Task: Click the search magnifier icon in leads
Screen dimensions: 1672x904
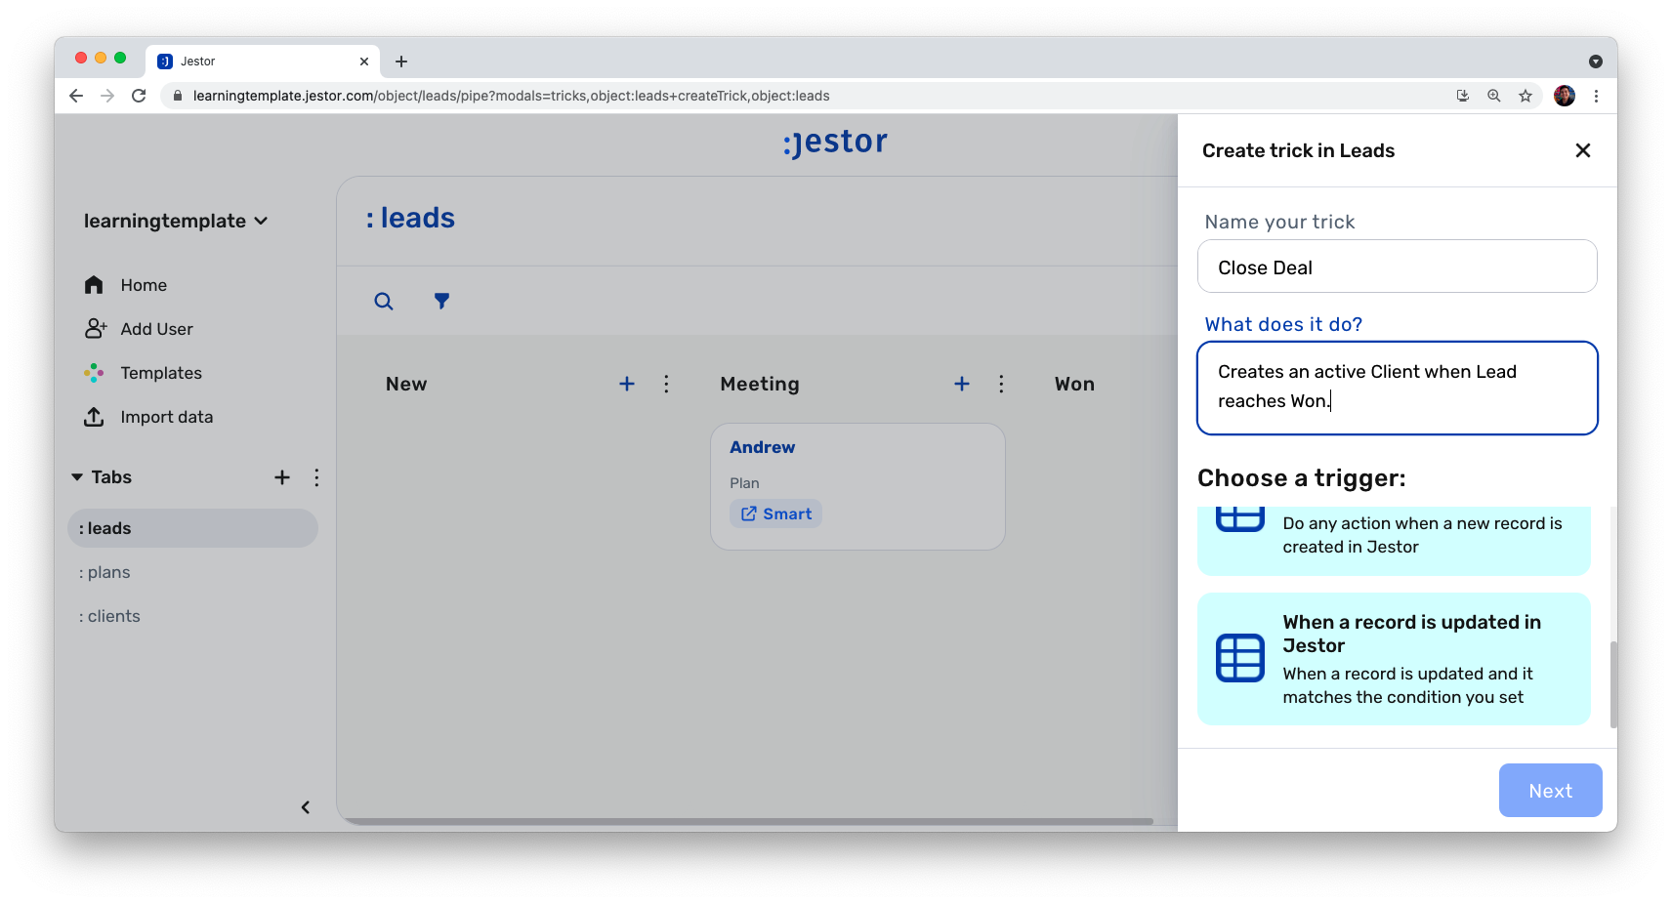Action: 384,301
